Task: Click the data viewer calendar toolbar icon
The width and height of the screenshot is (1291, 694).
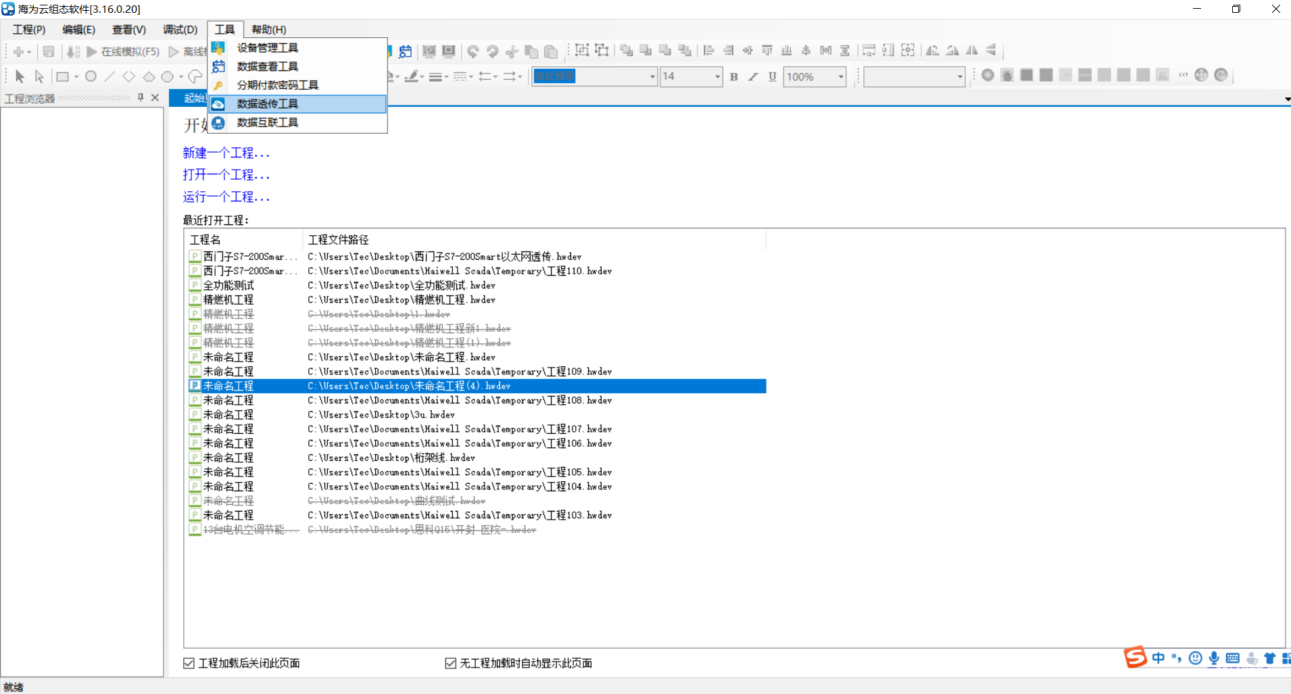Action: (406, 51)
